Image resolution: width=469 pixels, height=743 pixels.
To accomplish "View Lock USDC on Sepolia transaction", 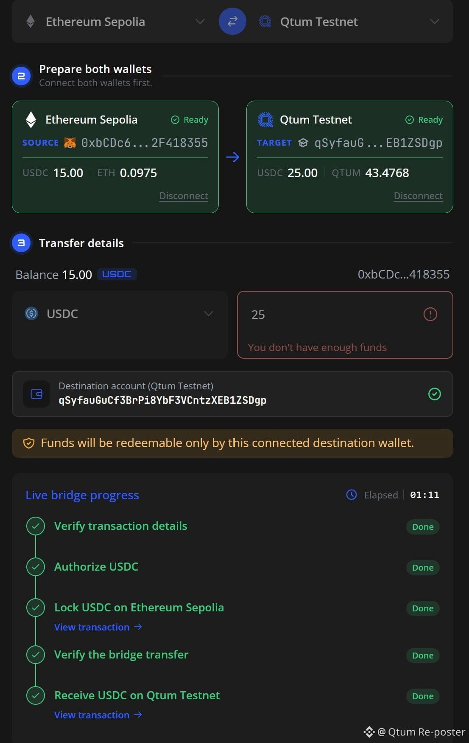I will click(x=98, y=627).
